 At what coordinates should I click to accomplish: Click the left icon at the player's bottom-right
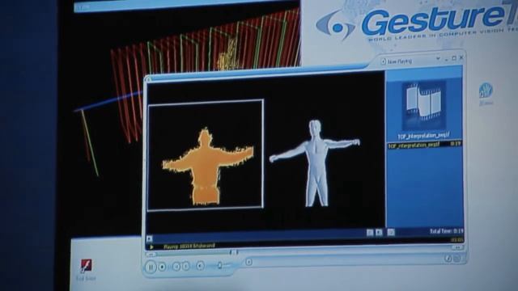(448, 259)
